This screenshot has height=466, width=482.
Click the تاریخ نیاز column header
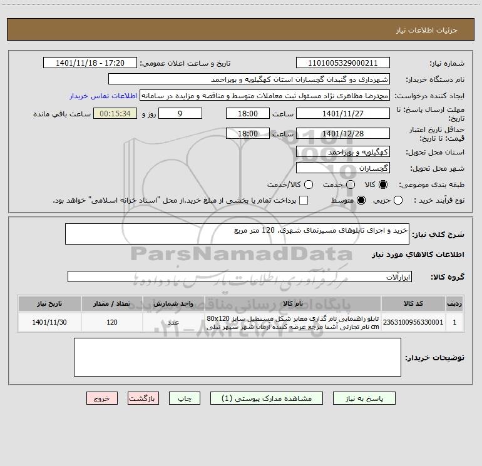(49, 303)
